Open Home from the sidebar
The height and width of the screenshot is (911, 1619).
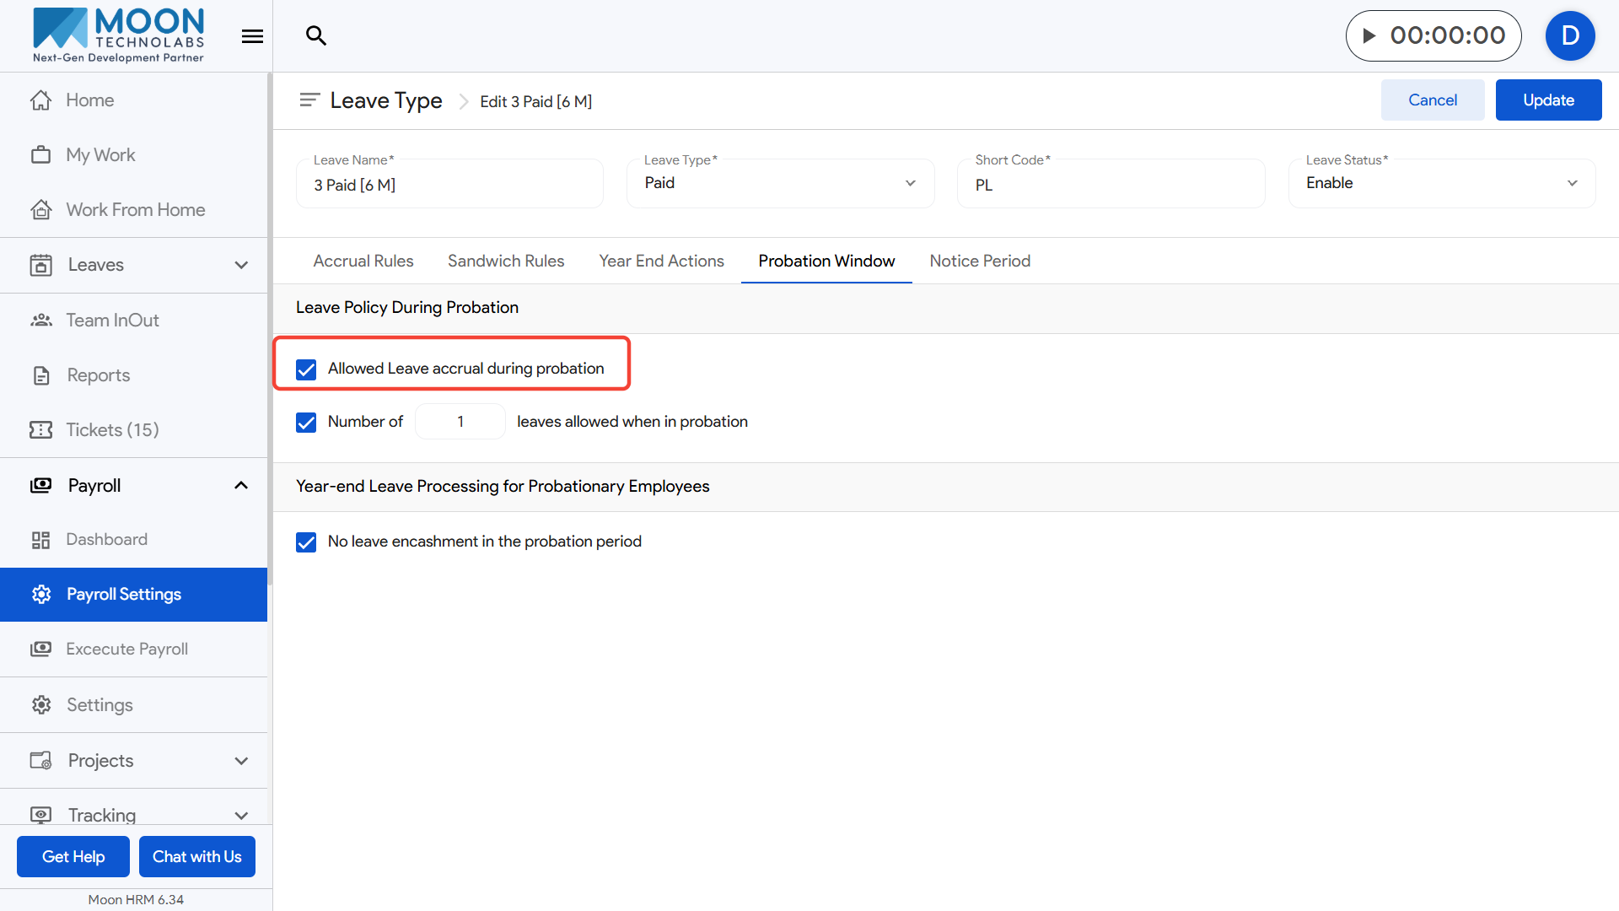click(x=89, y=100)
